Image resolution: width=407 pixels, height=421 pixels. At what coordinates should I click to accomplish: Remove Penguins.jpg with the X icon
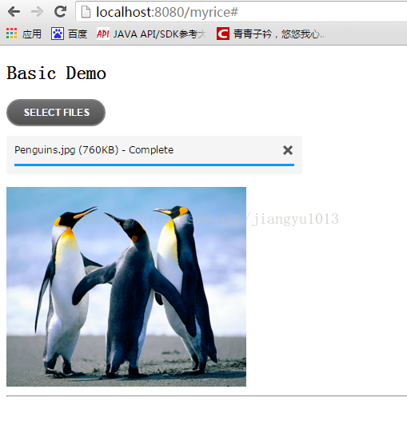click(x=288, y=150)
